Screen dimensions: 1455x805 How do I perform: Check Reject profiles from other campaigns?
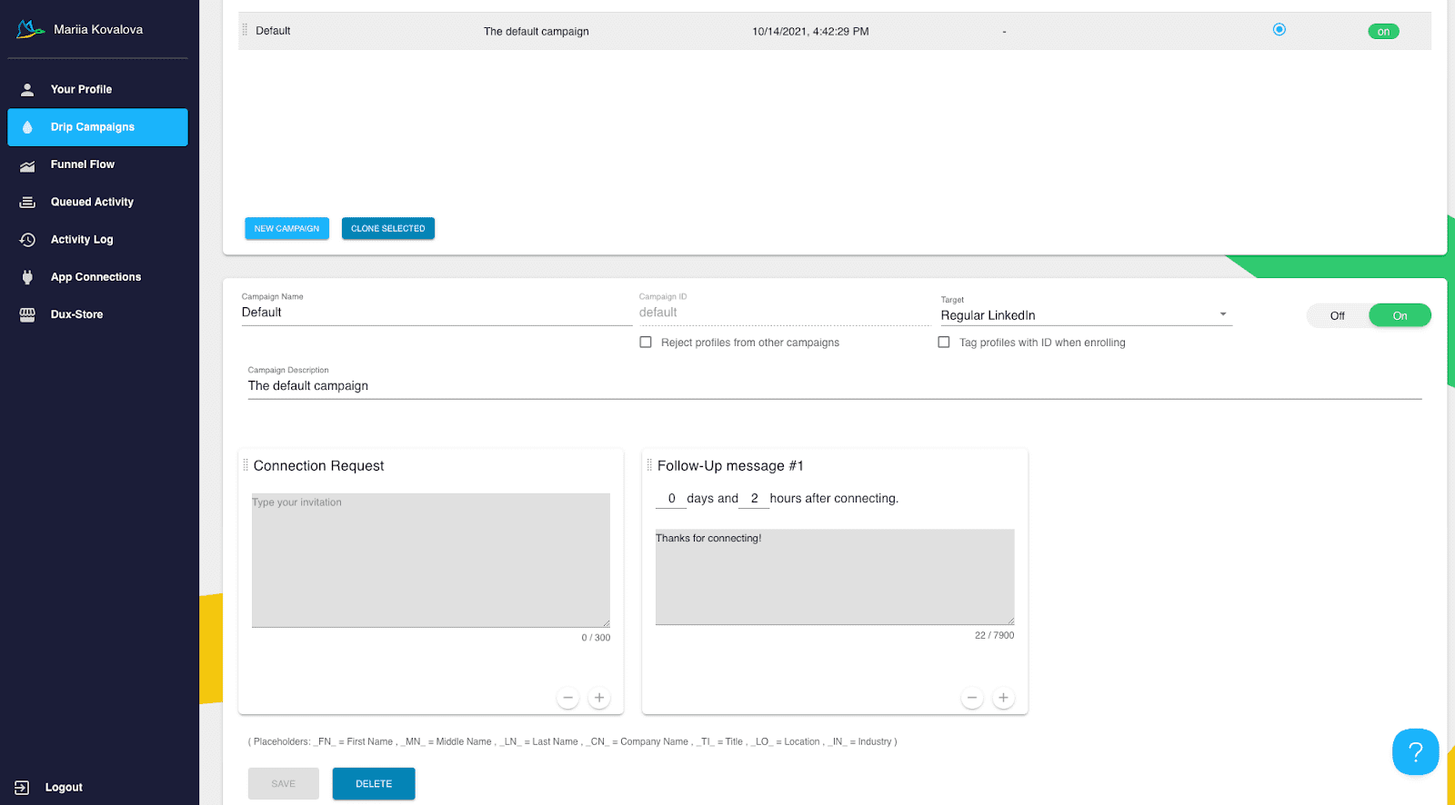pyautogui.click(x=646, y=343)
